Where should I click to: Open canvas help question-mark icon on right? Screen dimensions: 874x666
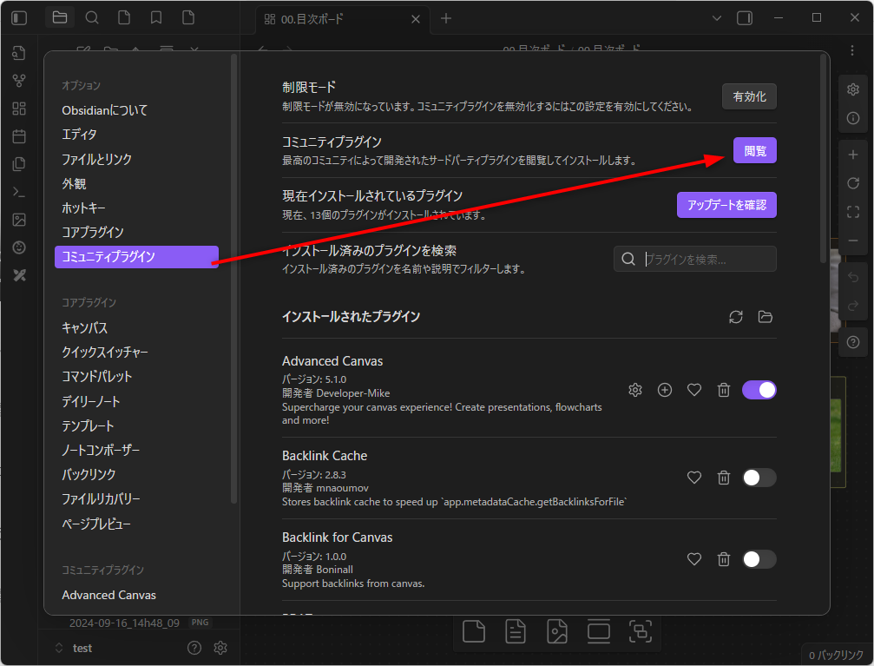(853, 342)
